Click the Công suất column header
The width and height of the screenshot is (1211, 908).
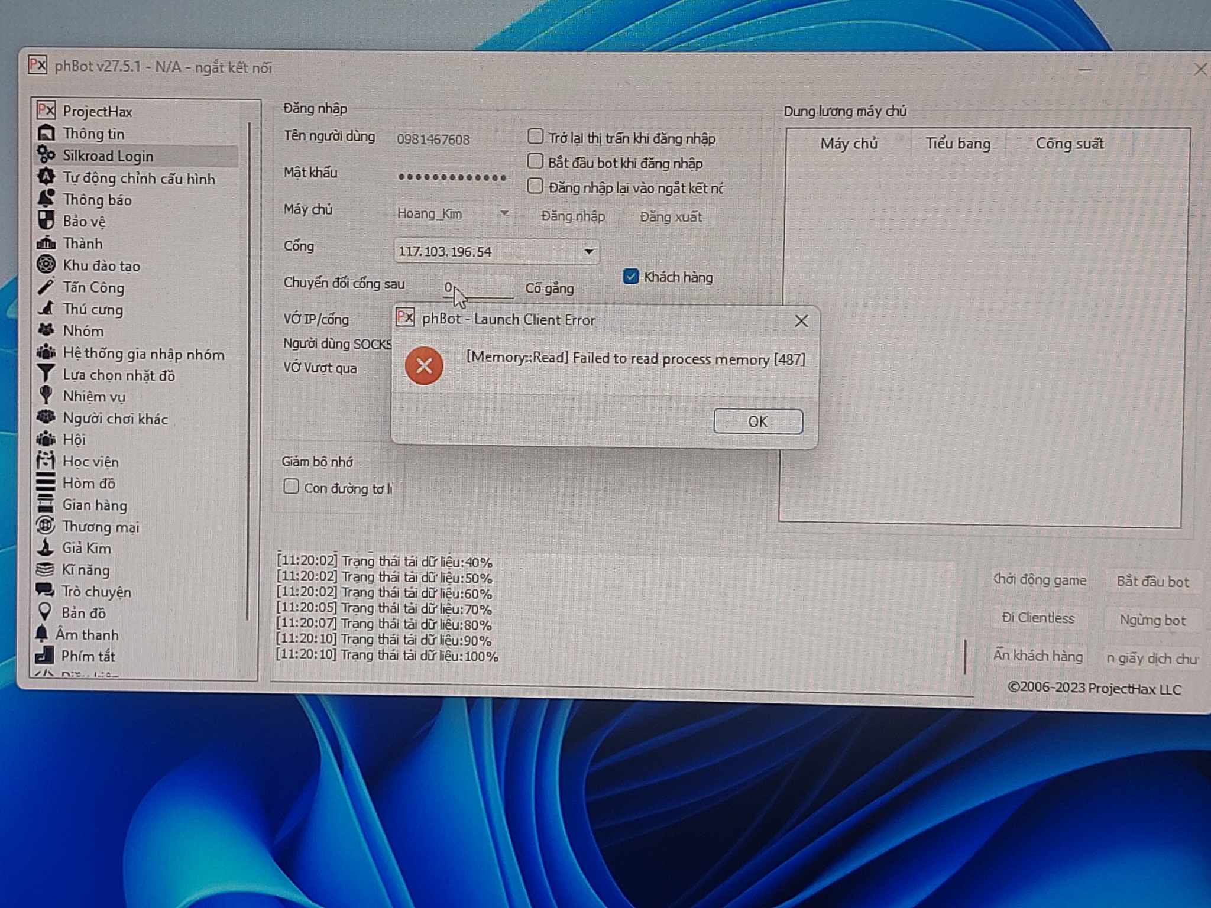click(x=1069, y=144)
